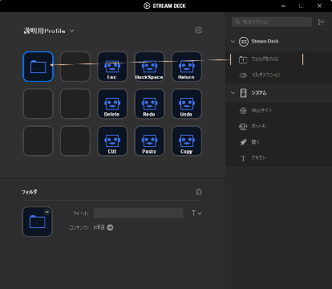Select the Delete hotkey key
Image resolution: width=332 pixels, height=289 pixels.
112,104
